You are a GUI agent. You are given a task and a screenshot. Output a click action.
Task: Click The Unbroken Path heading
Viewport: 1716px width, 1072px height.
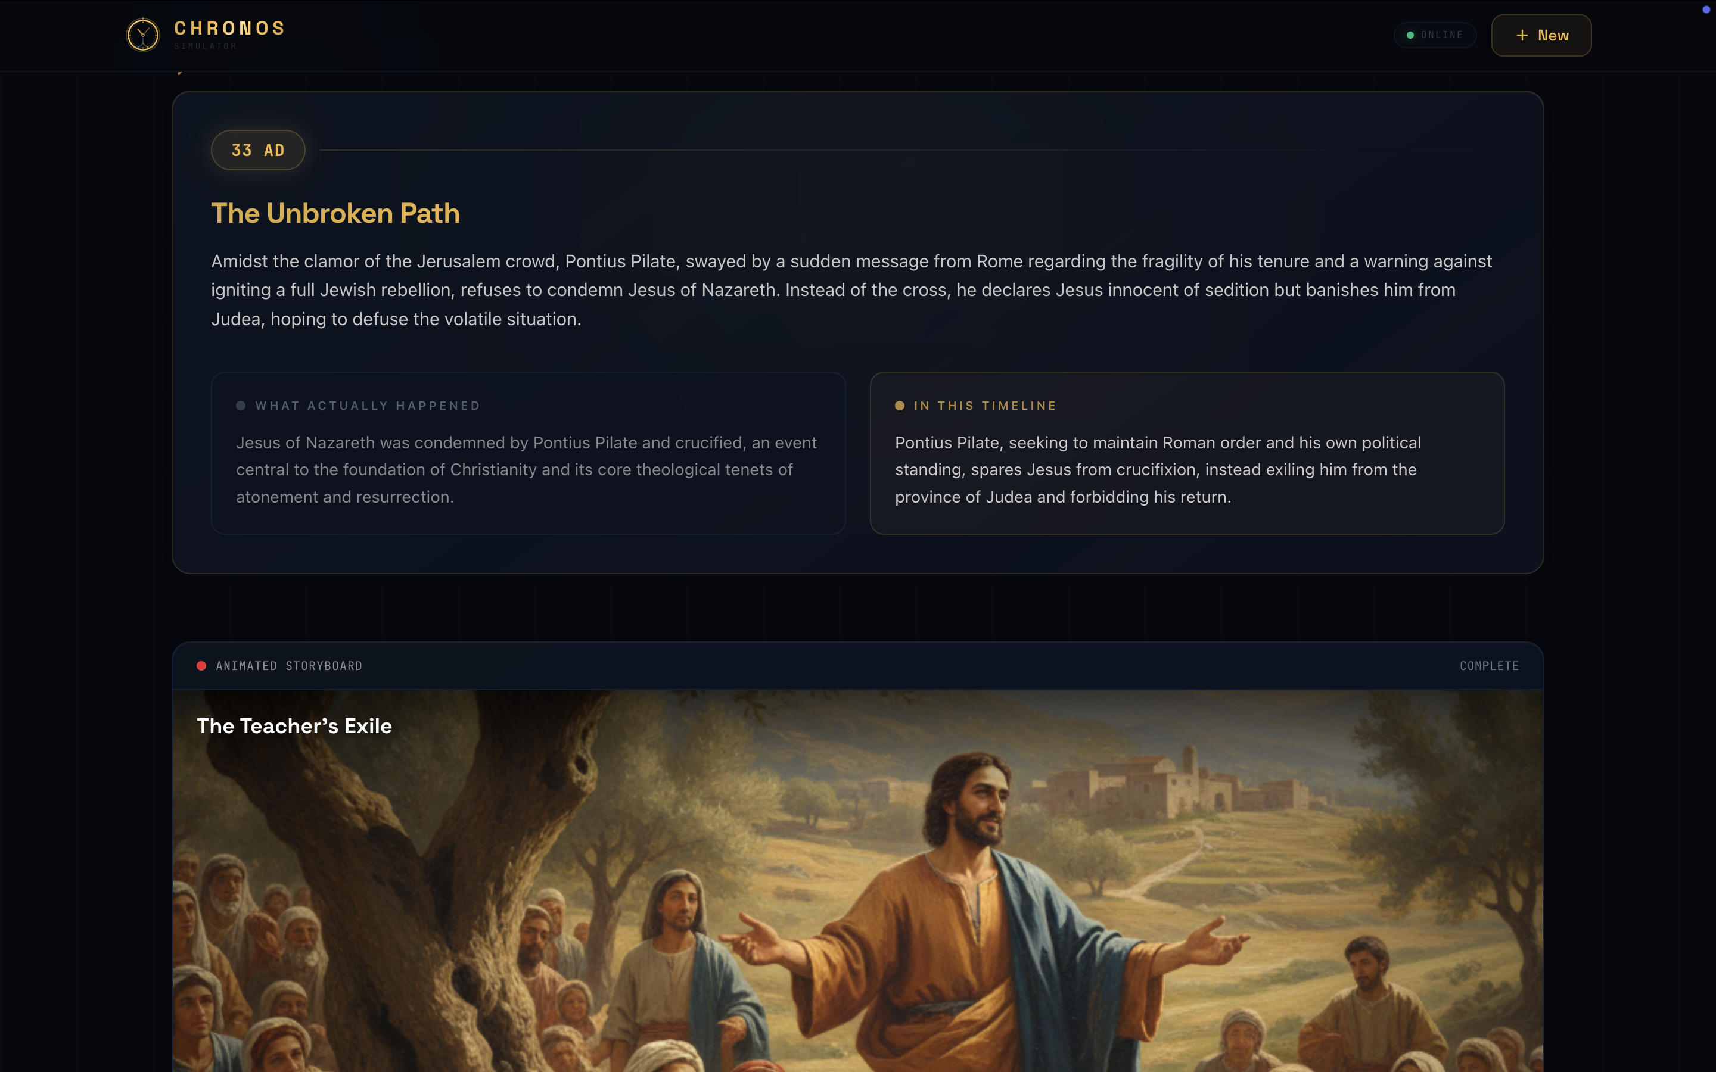(x=335, y=213)
